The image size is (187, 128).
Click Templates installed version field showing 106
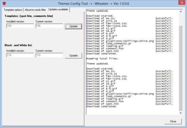pos(20,26)
